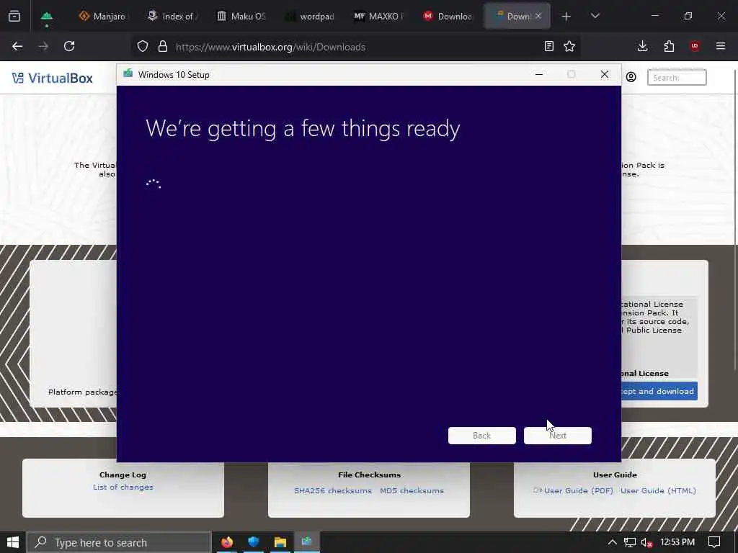Switch to the red M Download tab
Viewport: 738px width, 553px height.
[447, 17]
